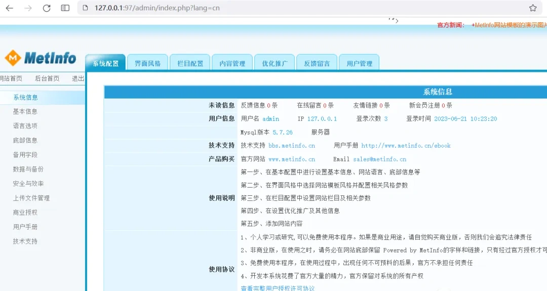Open the 优化推广 tab
This screenshot has height=291, width=547.
[x=275, y=63]
